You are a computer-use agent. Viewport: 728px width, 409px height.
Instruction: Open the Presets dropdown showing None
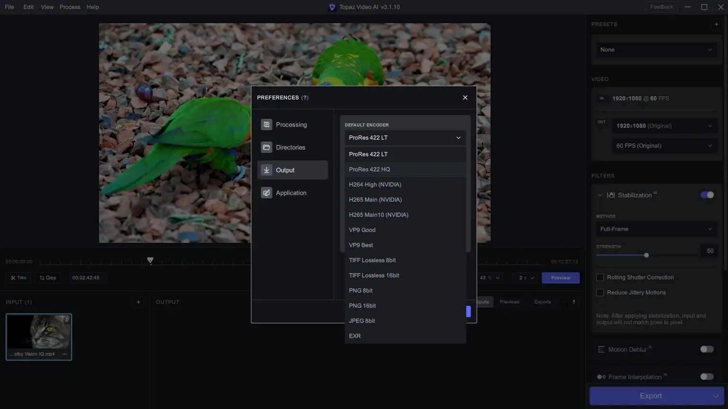[x=656, y=50]
